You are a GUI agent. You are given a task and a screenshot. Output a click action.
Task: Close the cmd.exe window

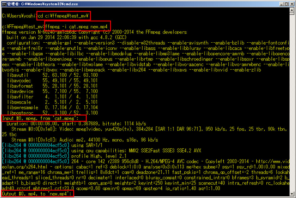(x=292, y=4)
